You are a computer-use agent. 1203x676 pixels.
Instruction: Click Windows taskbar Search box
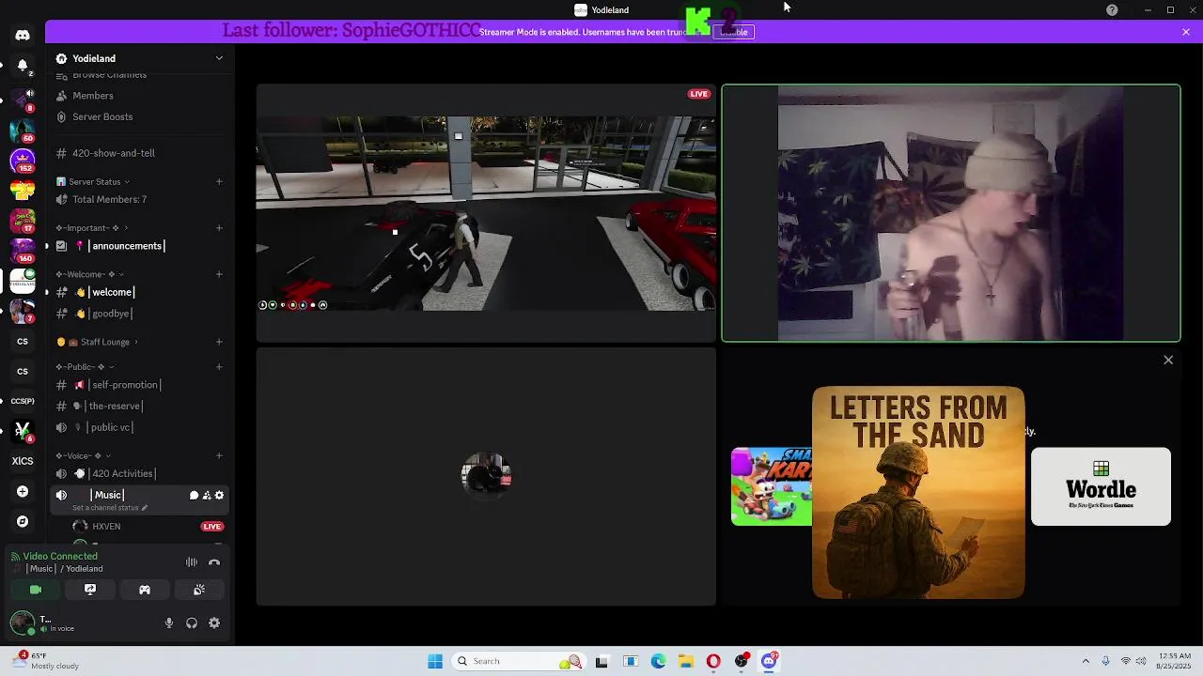click(518, 661)
